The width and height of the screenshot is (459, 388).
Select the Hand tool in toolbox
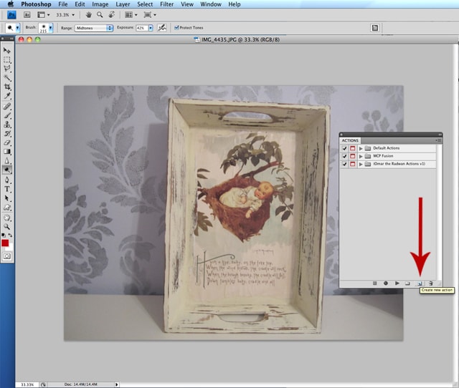[x=6, y=218]
